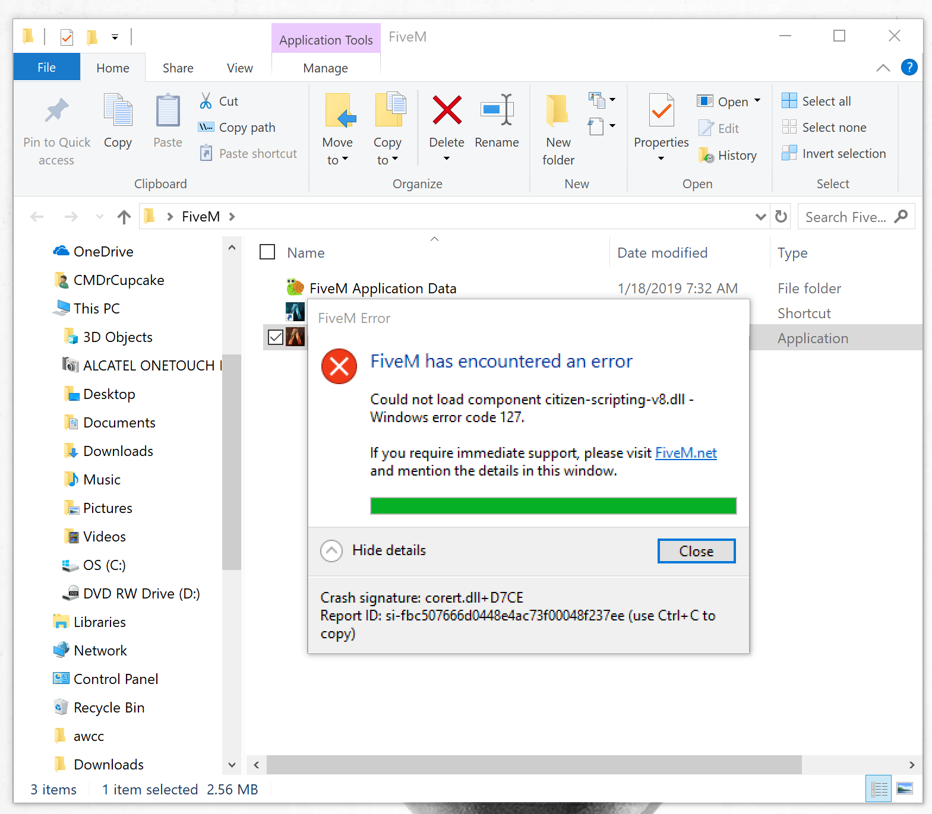Switch to the Home tab
Screen dimensions: 932x814
(x=113, y=68)
